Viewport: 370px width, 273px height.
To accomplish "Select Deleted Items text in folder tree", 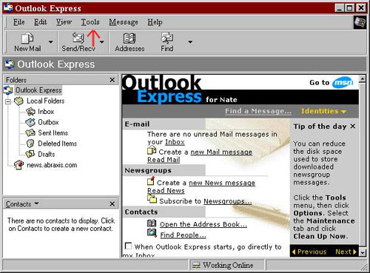I will tap(57, 144).
